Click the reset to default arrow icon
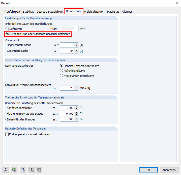181x175 pixels. pos(23,170)
